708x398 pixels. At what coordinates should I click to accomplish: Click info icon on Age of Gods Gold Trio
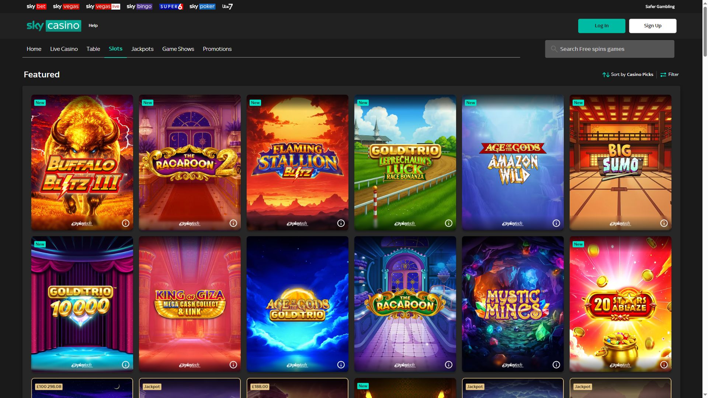pyautogui.click(x=341, y=365)
